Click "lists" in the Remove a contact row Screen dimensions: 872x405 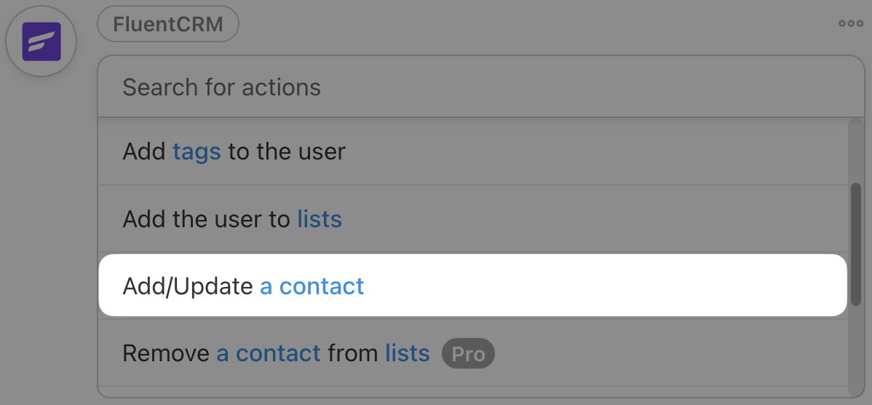click(408, 354)
